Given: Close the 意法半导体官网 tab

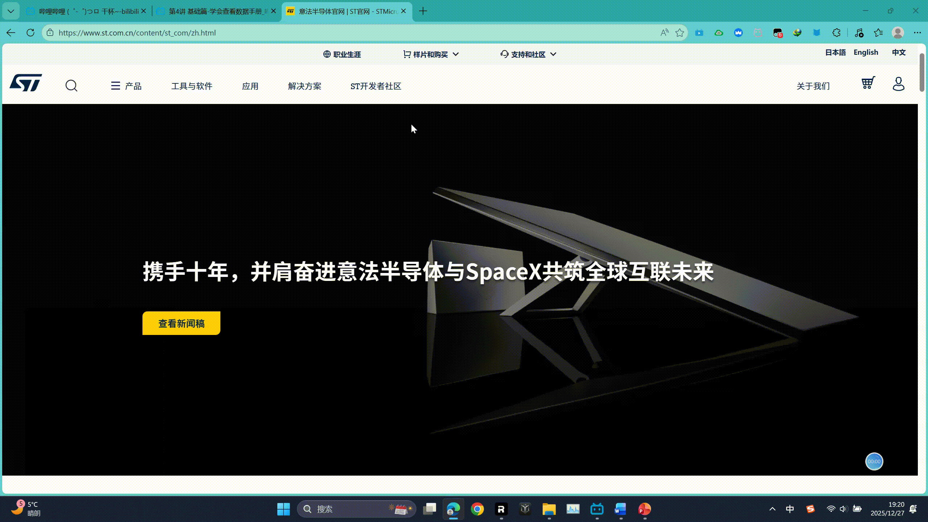Looking at the screenshot, I should 403,11.
